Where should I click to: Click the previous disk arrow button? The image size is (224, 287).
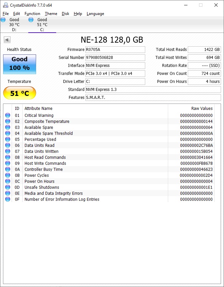coord(7,40)
